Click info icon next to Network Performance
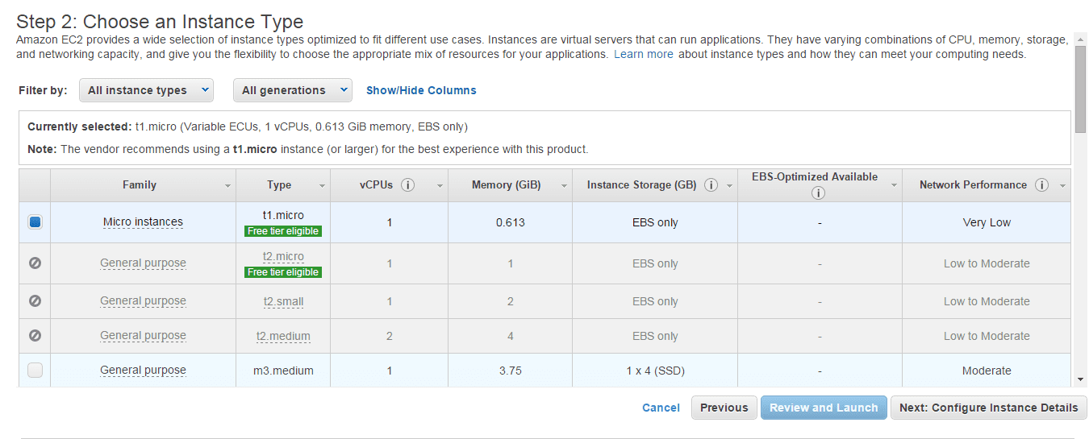This screenshot has height=439, width=1089. 1041,185
